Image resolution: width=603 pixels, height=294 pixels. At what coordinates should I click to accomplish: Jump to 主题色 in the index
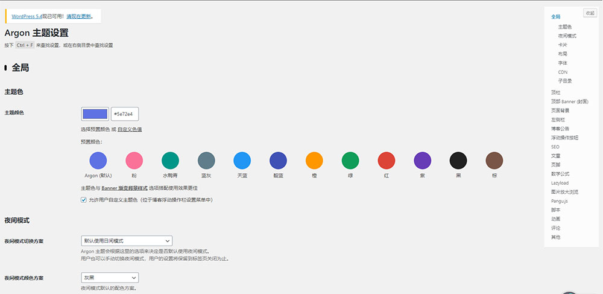[565, 27]
